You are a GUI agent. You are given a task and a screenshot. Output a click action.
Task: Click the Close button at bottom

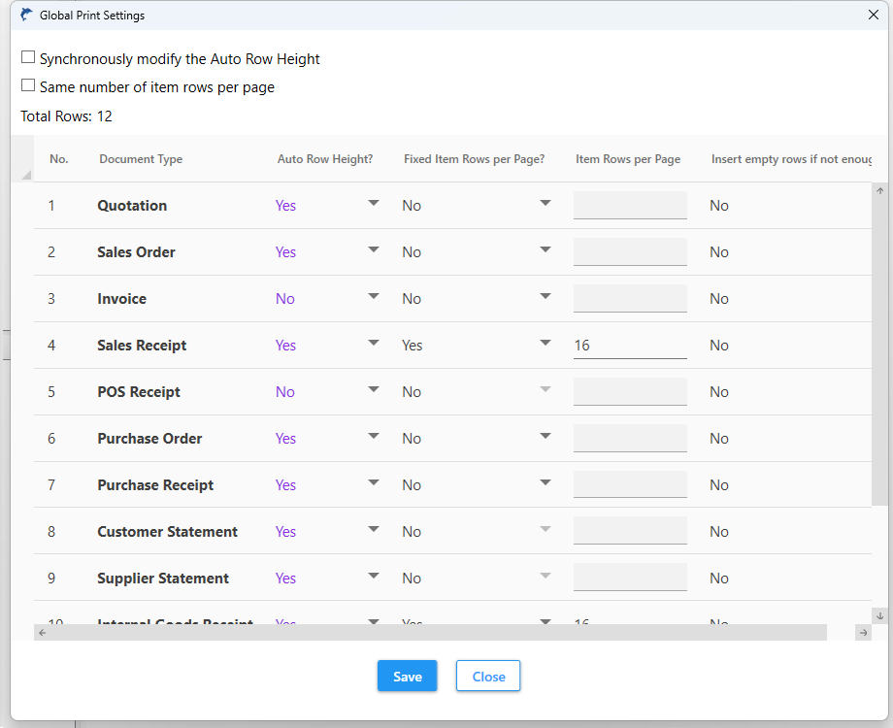tap(488, 677)
